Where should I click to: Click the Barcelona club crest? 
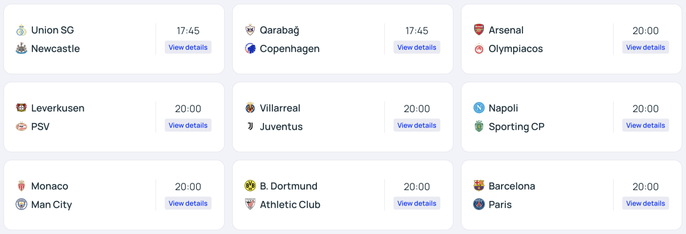coord(479,185)
